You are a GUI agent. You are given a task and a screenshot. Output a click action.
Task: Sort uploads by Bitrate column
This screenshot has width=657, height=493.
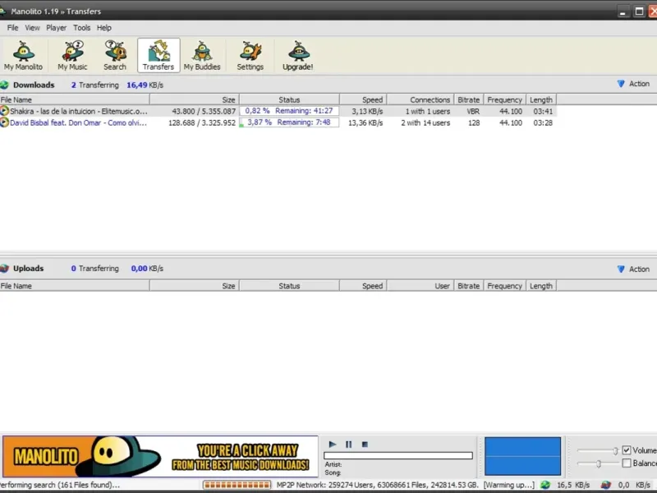468,286
